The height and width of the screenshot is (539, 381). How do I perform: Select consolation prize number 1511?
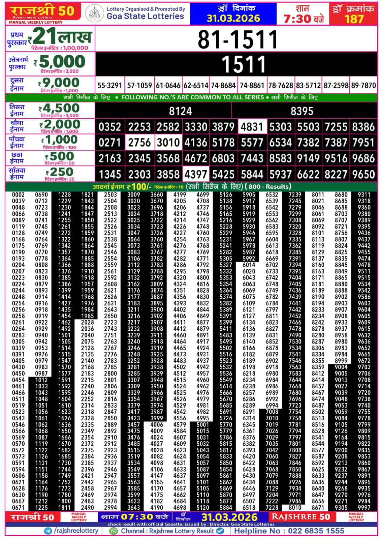[243, 64]
